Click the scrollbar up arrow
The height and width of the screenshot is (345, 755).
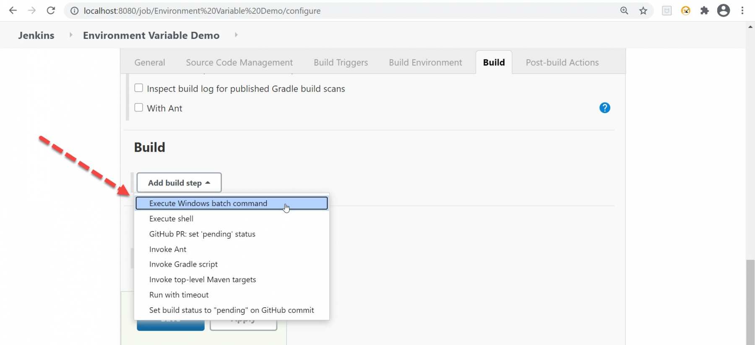click(x=750, y=27)
